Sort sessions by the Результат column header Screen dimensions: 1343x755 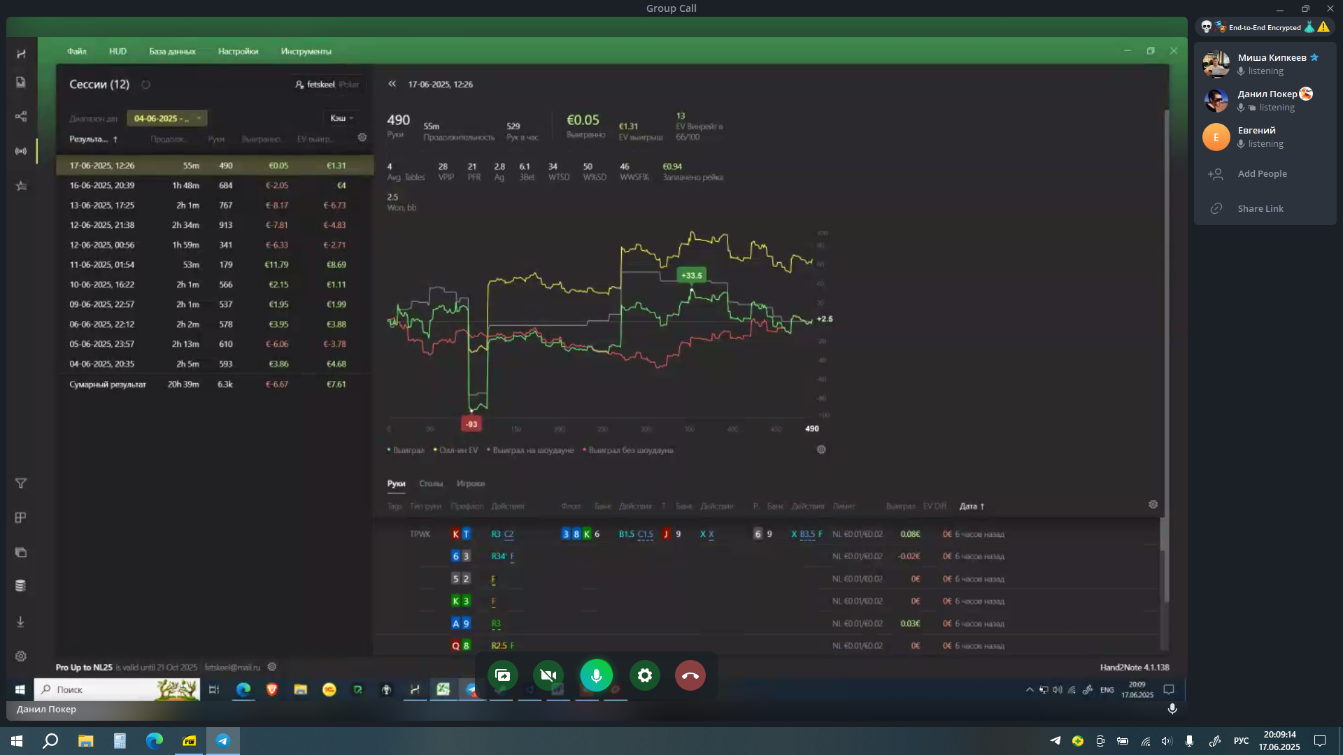click(x=94, y=139)
